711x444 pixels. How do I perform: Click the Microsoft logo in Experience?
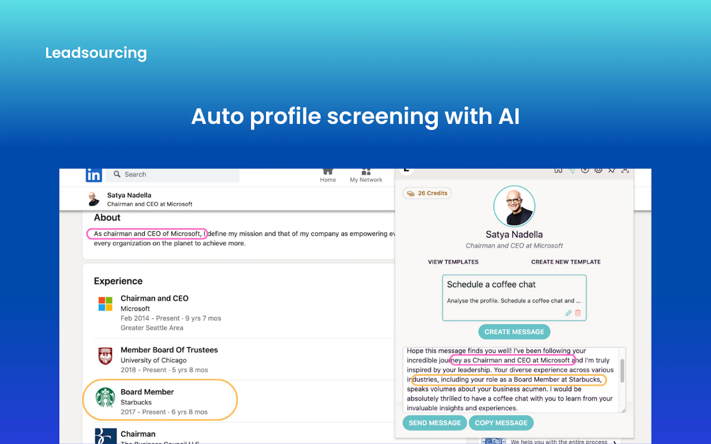(x=105, y=304)
